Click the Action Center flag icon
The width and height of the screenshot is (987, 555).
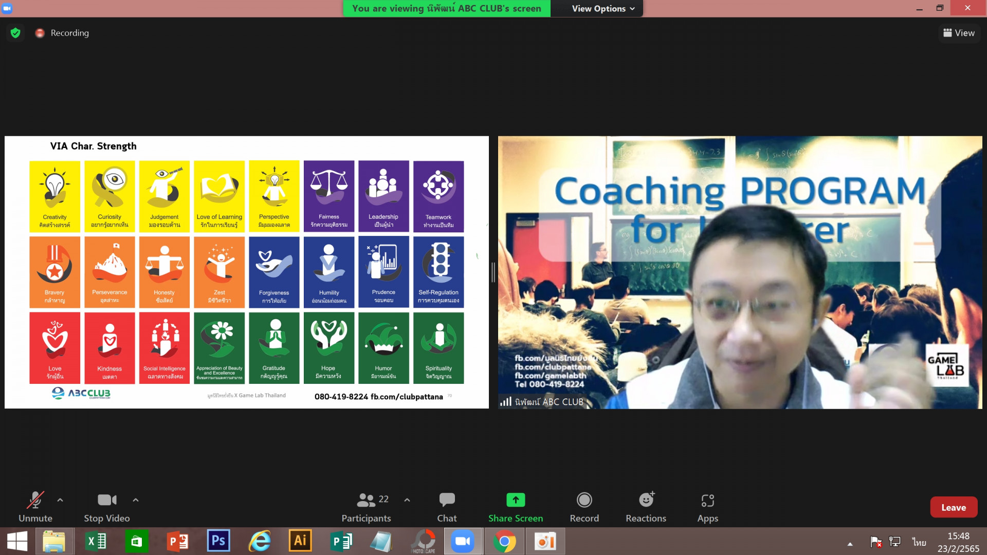[x=876, y=542]
